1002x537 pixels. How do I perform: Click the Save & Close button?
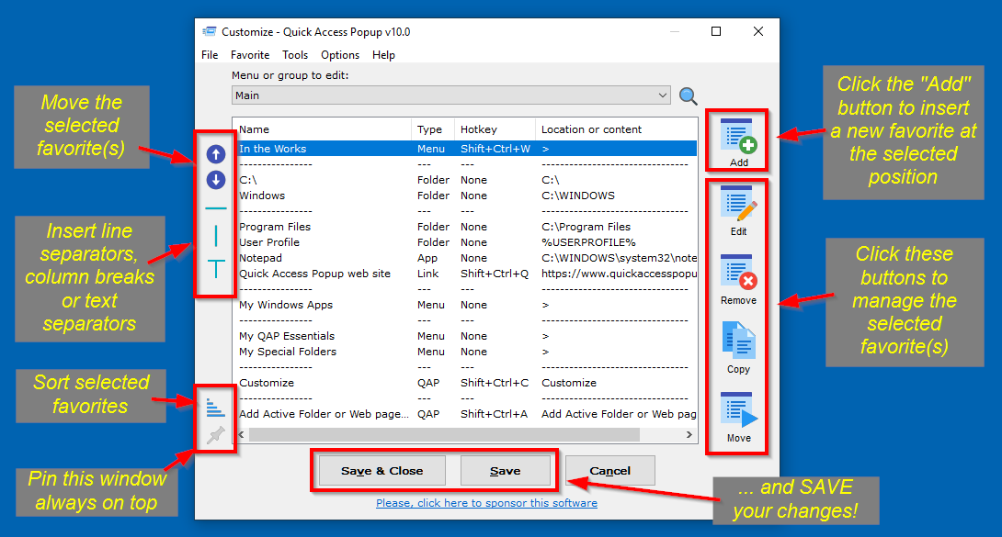381,471
